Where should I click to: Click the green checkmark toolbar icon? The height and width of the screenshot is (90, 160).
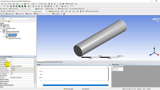click(x=25, y=4)
